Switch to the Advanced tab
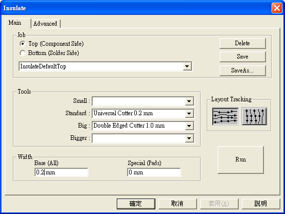The image size is (285, 214). click(45, 24)
